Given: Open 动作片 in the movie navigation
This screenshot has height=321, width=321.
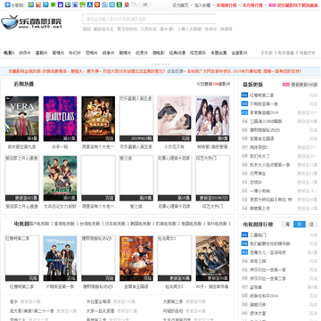Looking at the screenshot, I should (25, 53).
